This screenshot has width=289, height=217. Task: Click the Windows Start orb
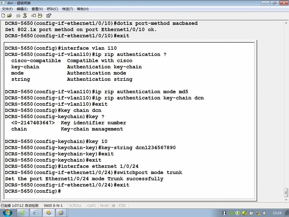click(x=7, y=213)
